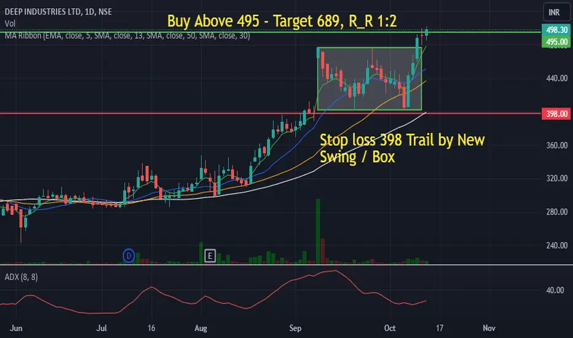573x338 pixels.
Task: Select the 'Buy Above 495' annotation text
Action: click(282, 21)
